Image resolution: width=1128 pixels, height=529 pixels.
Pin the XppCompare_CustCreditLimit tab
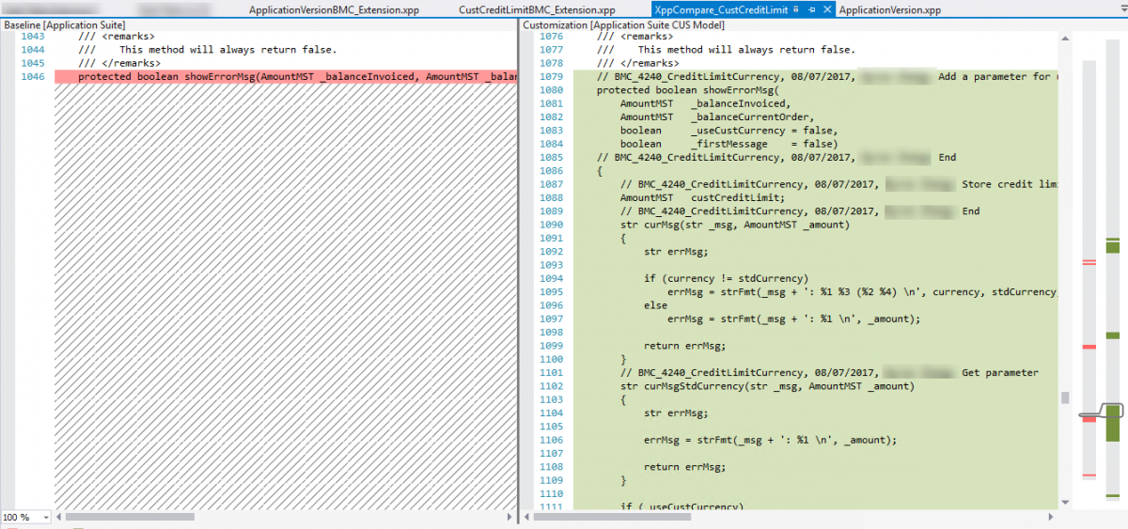point(812,9)
